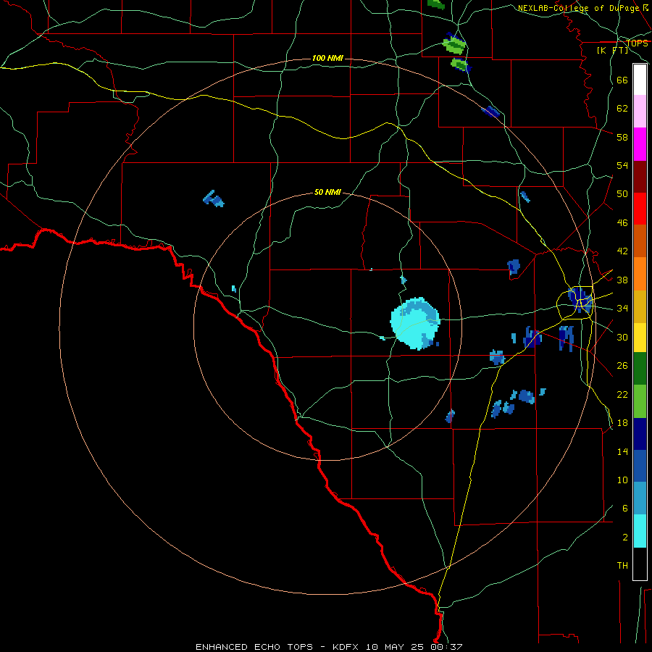The height and width of the screenshot is (652, 652).
Task: Click the 'KDFX' radar site identifier
Action: tap(347, 647)
